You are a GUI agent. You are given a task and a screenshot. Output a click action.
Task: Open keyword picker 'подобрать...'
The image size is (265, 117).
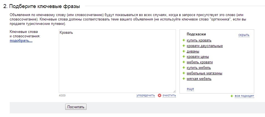pyautogui.click(x=21, y=41)
